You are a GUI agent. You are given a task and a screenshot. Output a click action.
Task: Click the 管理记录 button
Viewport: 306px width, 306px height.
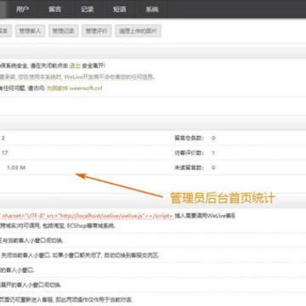point(64,31)
